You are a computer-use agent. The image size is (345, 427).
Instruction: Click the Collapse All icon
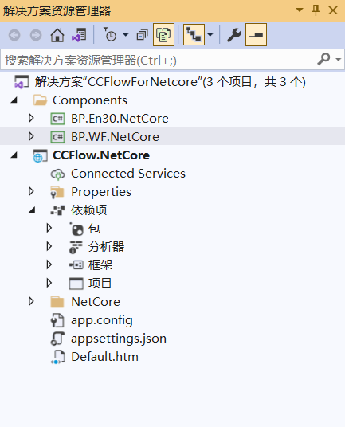(142, 35)
